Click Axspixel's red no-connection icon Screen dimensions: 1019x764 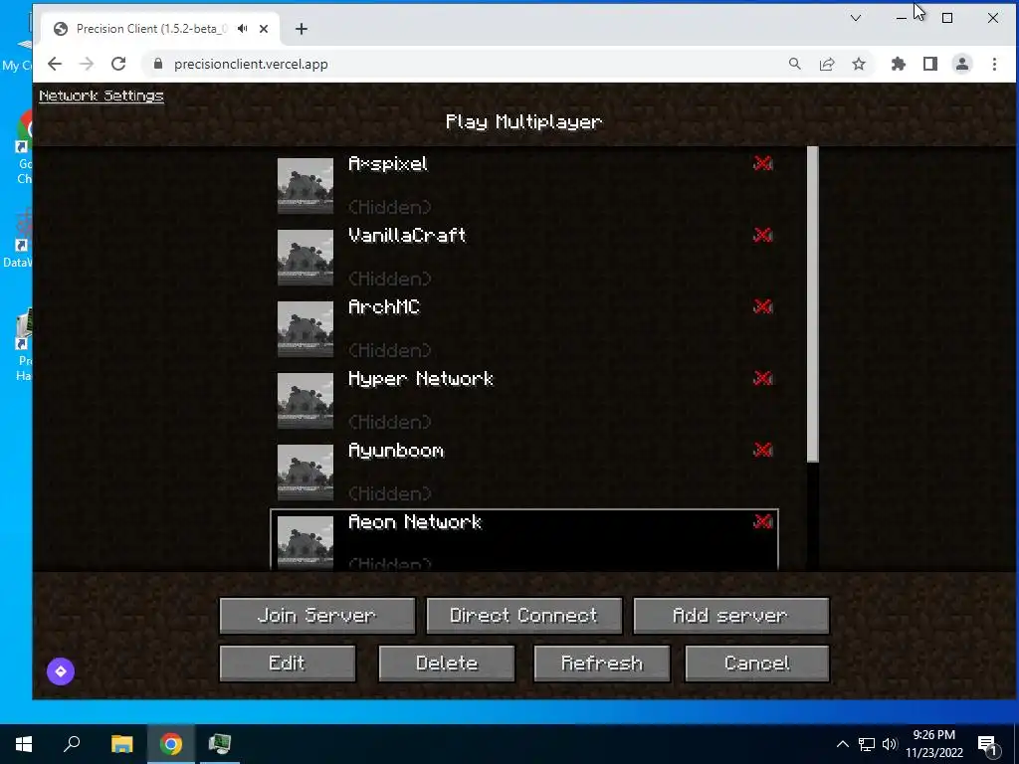click(x=763, y=163)
